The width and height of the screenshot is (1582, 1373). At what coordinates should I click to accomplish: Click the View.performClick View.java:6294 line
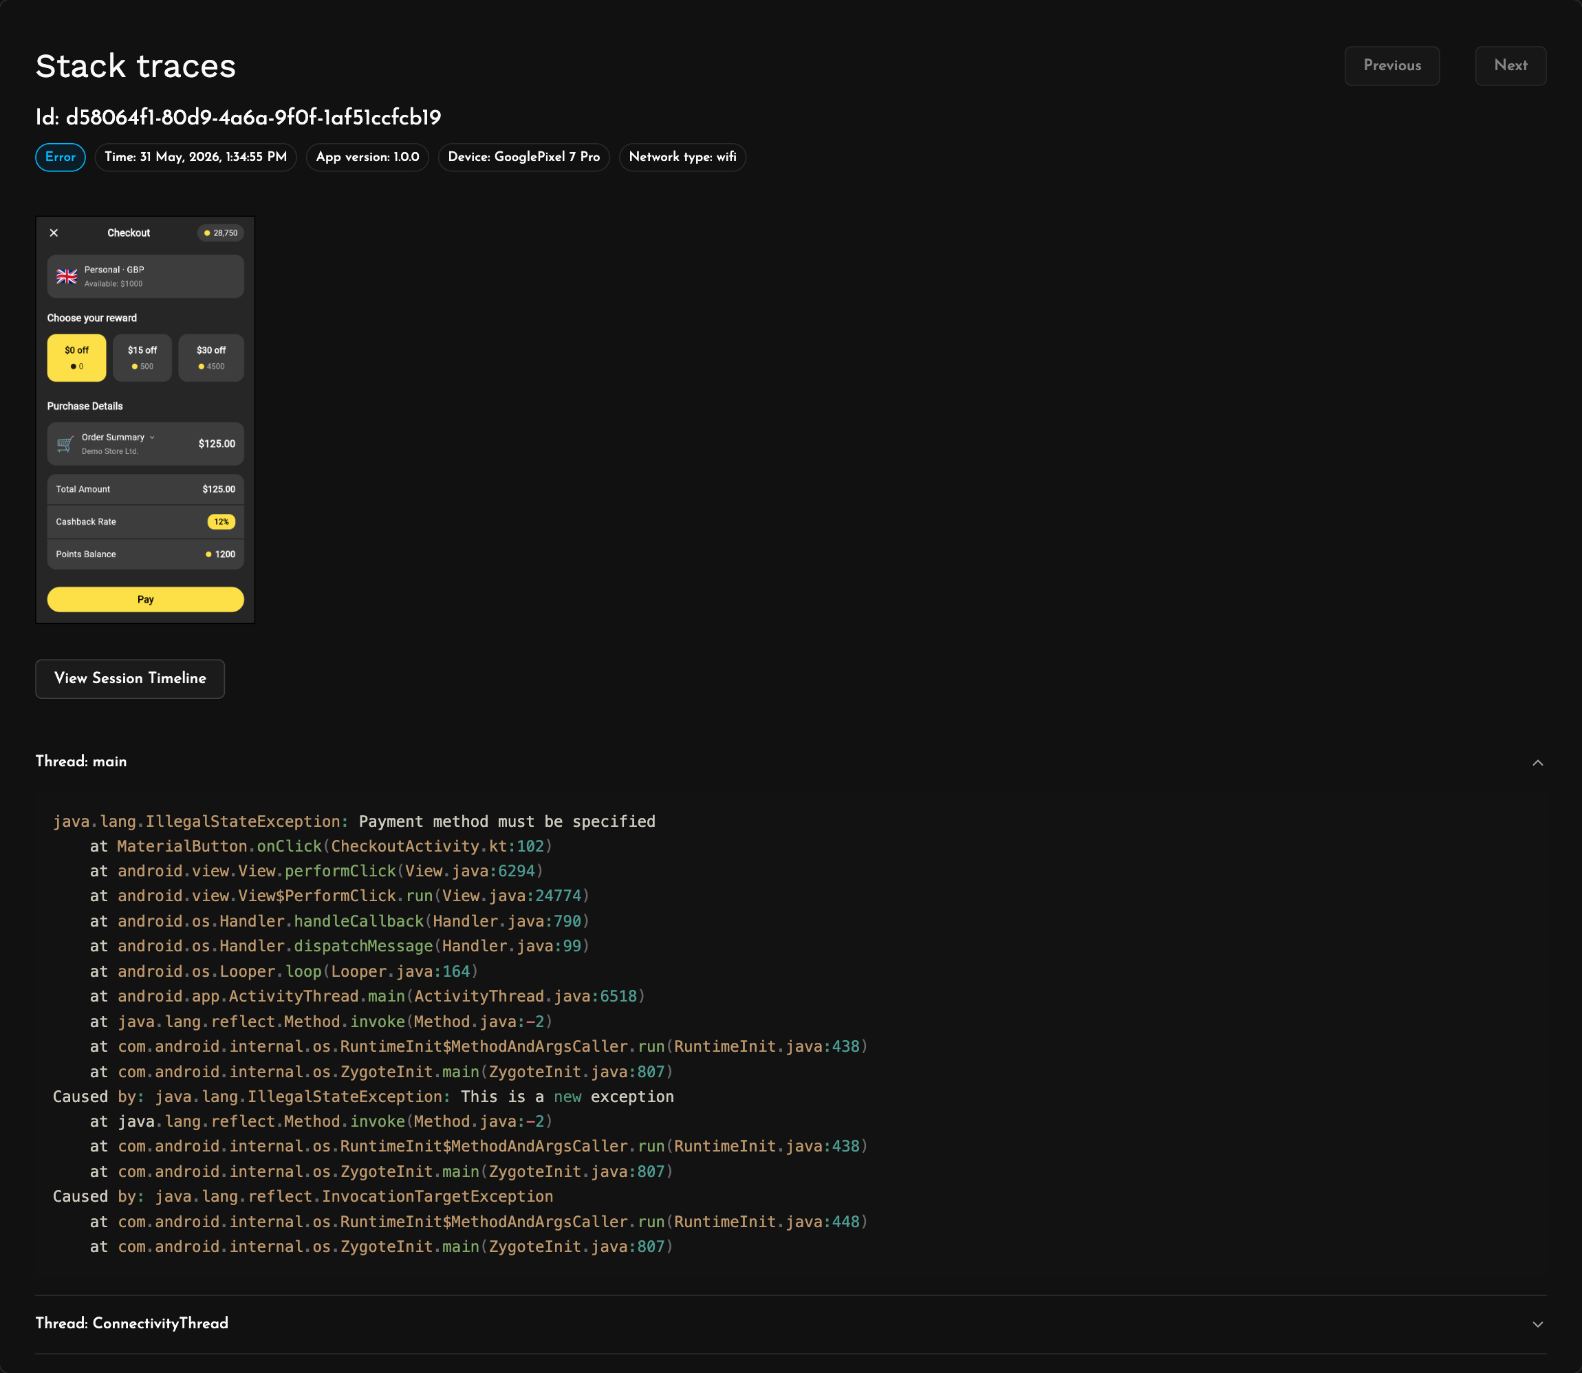tap(316, 871)
